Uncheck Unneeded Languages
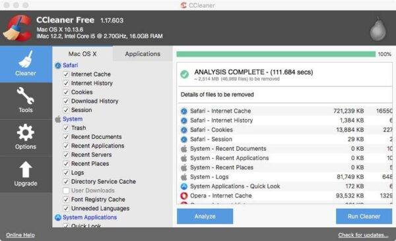Screen dimensions: 396x241 coord(66,209)
